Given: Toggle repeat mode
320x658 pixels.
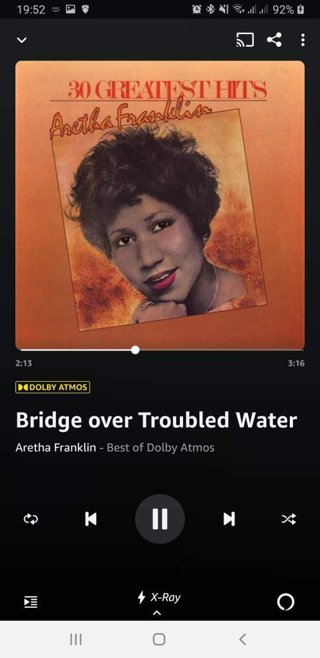Looking at the screenshot, I should coord(31,519).
